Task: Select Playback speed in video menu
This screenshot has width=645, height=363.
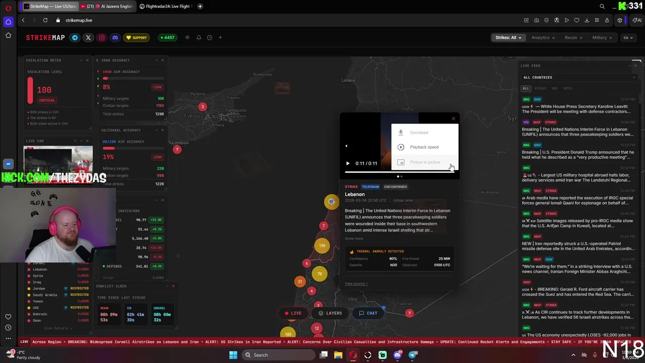Action: (x=425, y=147)
